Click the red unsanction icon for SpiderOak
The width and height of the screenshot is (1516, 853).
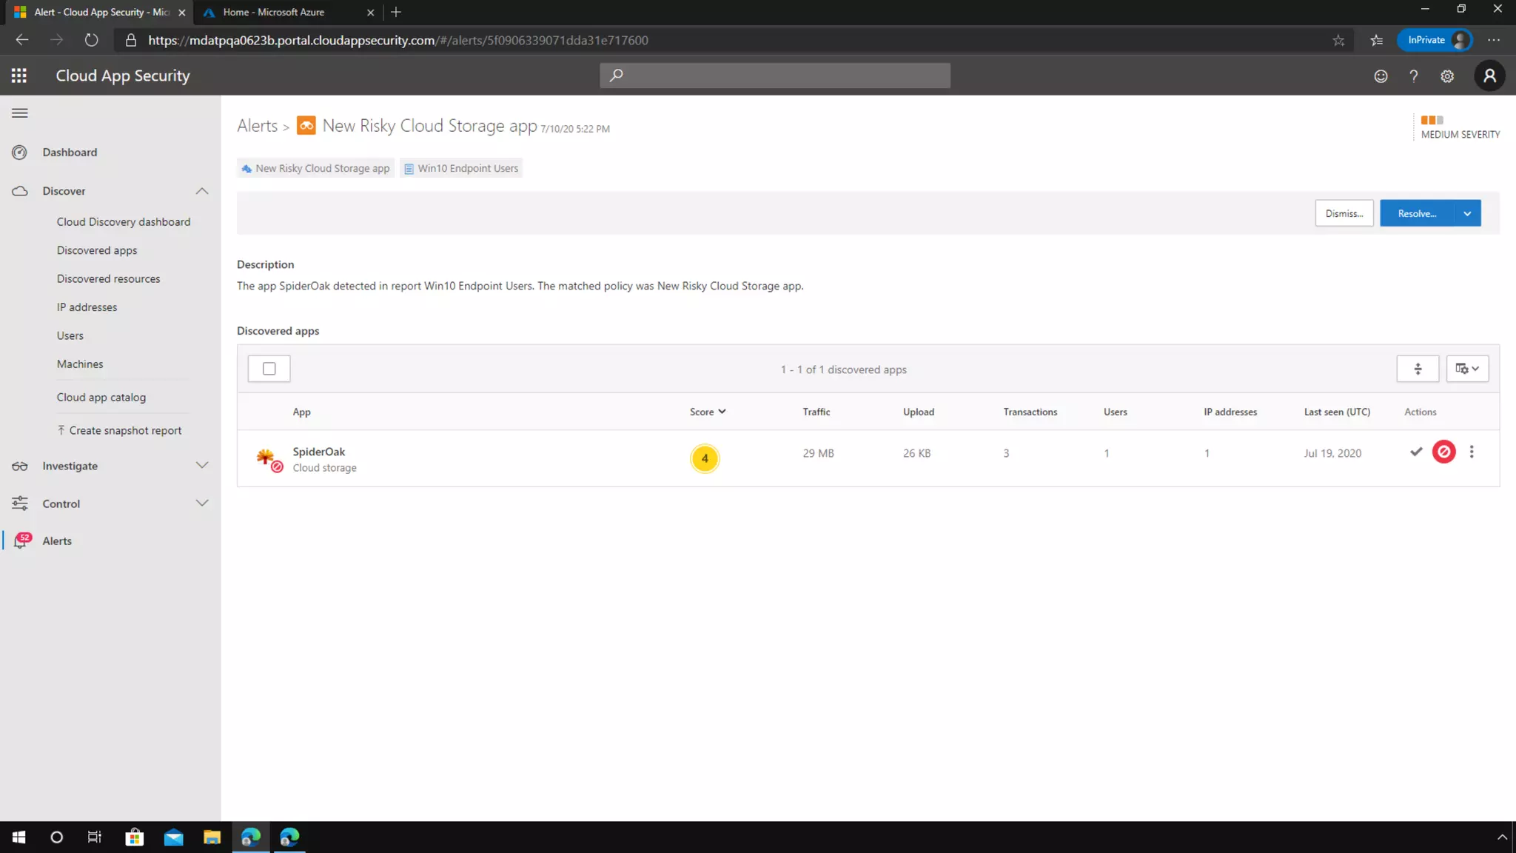[x=1443, y=452]
